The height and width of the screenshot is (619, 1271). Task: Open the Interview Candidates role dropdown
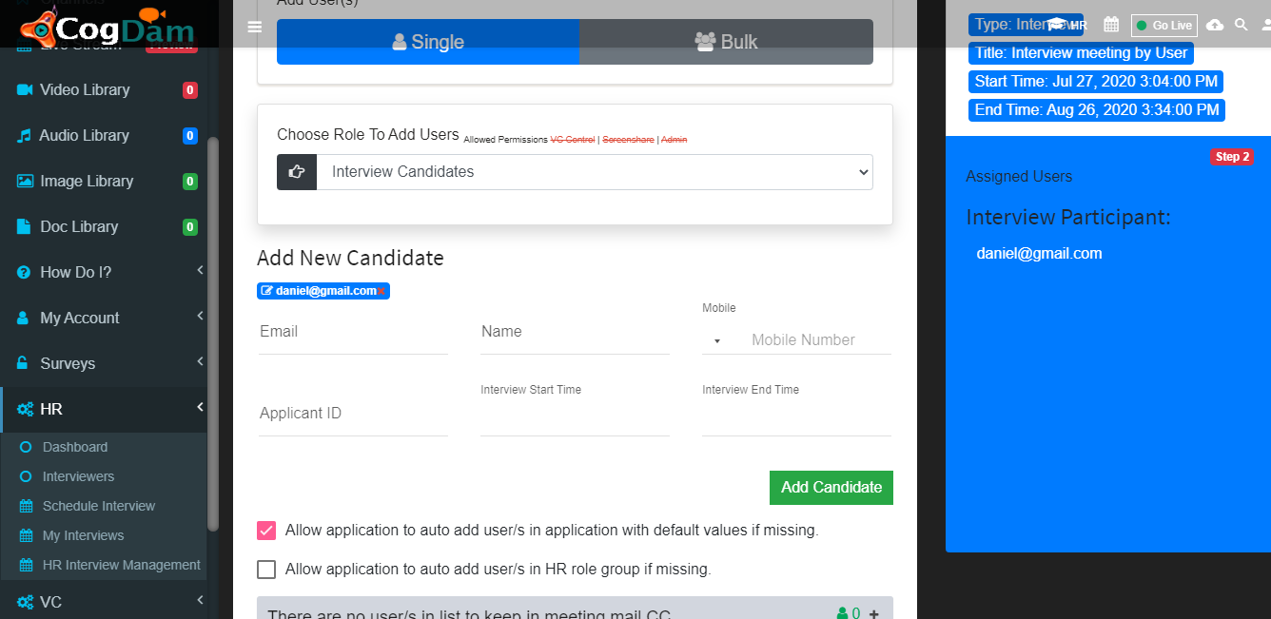(x=595, y=172)
